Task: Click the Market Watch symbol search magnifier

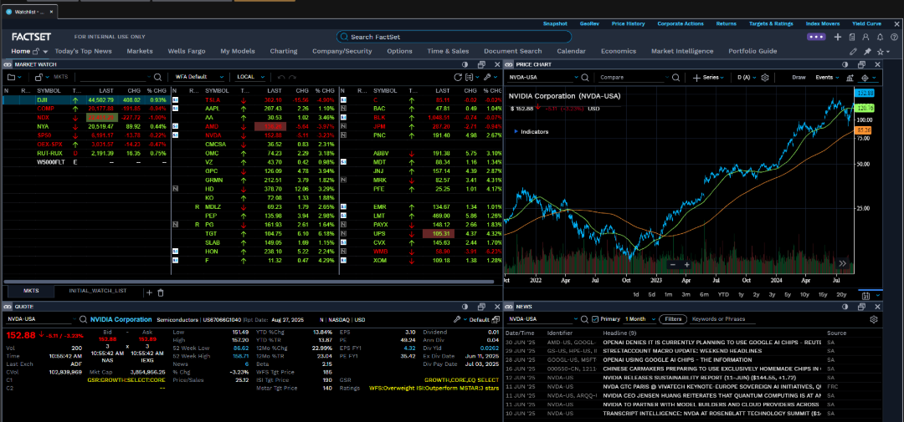Action: tap(158, 77)
